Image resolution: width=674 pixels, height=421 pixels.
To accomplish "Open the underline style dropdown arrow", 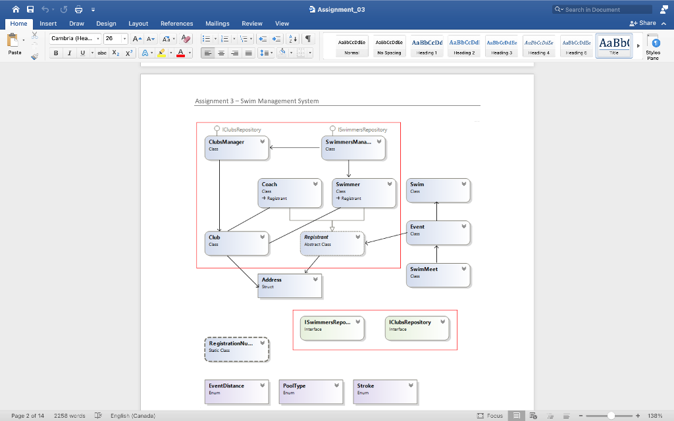I will 92,53.
